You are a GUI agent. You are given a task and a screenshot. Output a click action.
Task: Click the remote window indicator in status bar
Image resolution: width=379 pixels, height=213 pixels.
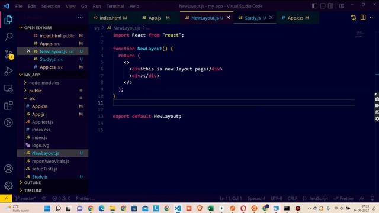[x=6, y=199]
